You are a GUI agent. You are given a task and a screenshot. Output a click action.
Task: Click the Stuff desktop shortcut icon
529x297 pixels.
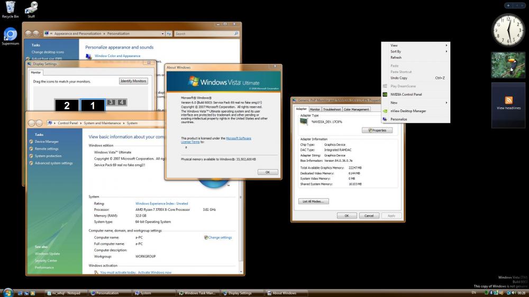(31, 7)
